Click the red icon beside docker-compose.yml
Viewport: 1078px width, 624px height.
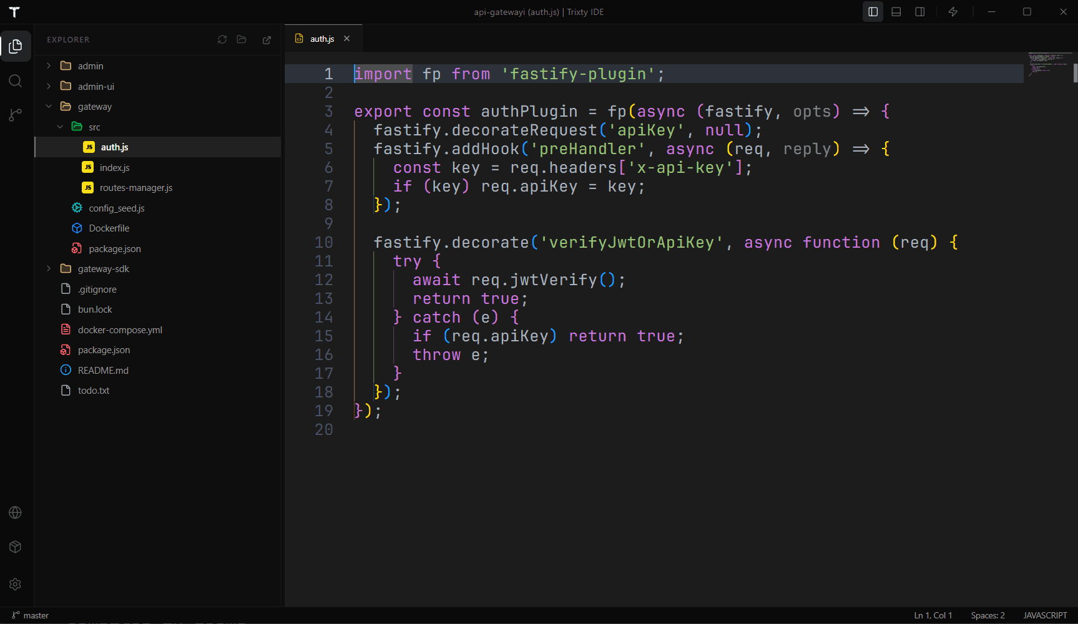(66, 329)
